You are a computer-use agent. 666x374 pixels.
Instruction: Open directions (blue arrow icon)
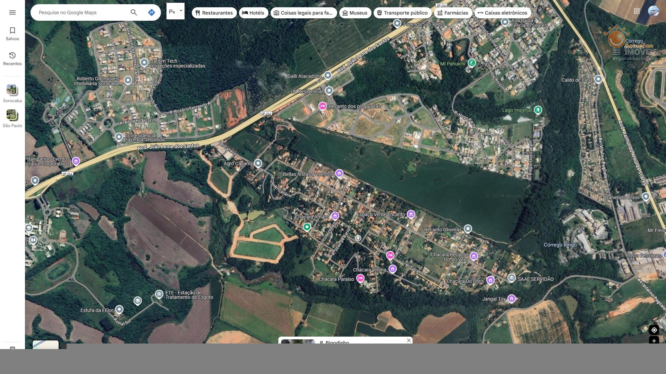coord(152,12)
